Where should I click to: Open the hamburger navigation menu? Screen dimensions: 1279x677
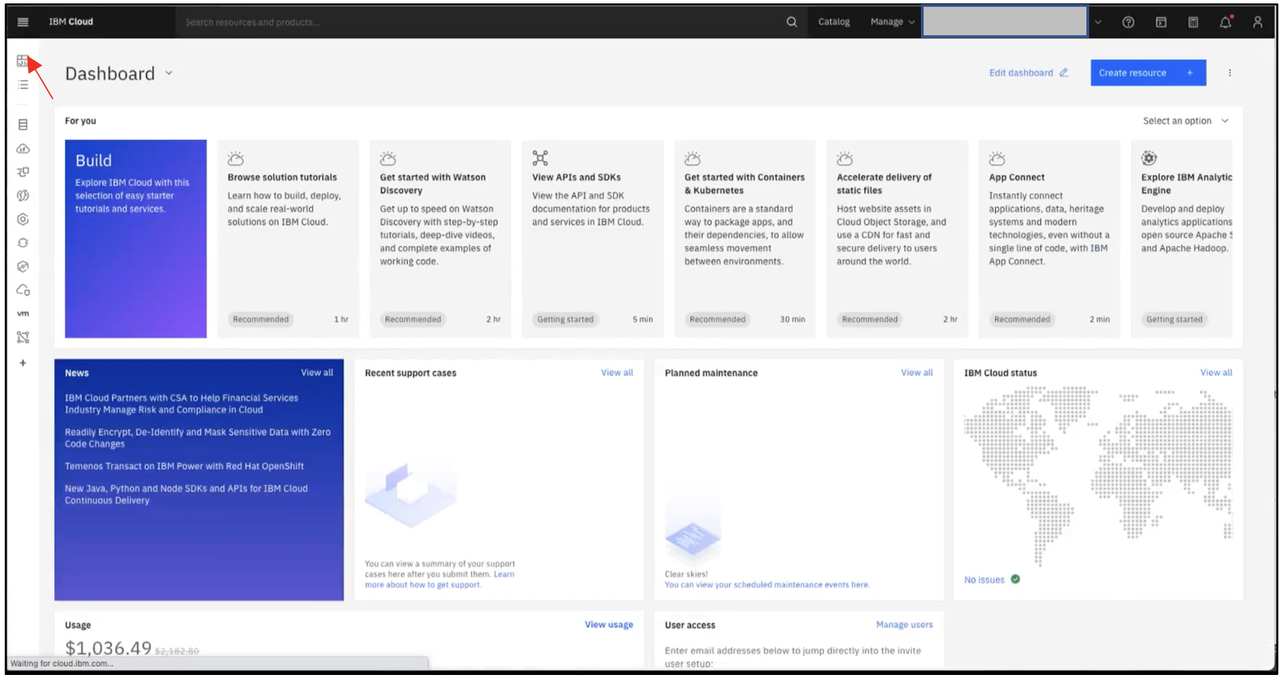click(22, 22)
